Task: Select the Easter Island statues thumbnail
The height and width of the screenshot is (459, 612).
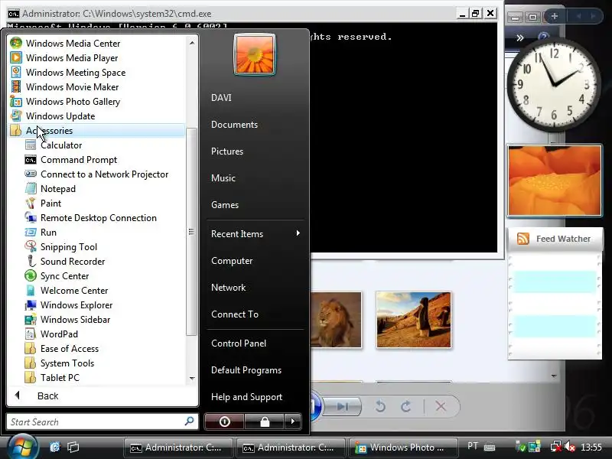Action: 413,320
